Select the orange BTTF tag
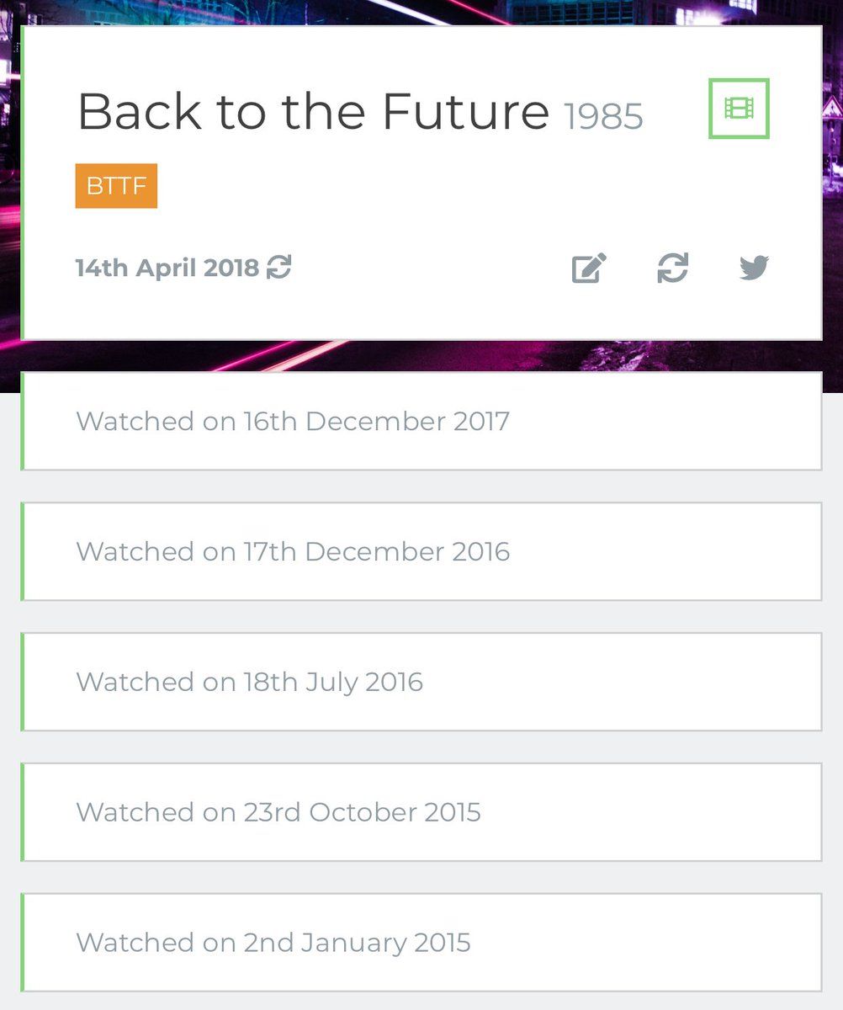Viewport: 843px width, 1010px height. click(x=116, y=185)
